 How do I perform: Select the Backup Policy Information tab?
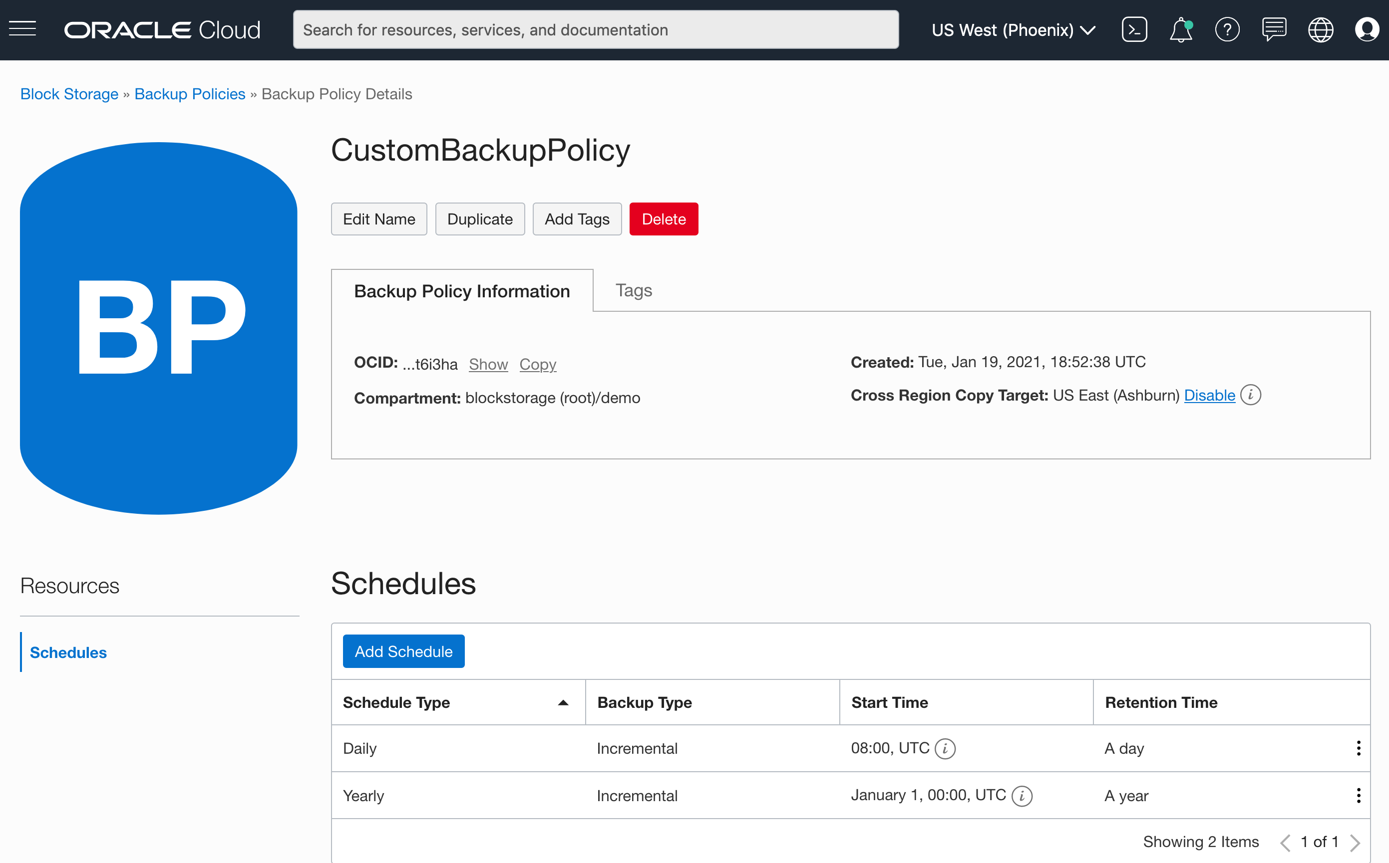pyautogui.click(x=462, y=290)
